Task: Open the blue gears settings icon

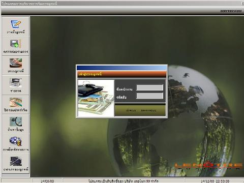Action: click(16, 141)
